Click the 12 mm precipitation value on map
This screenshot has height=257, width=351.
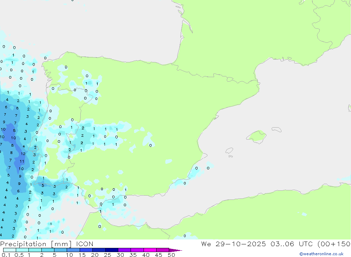23,154
